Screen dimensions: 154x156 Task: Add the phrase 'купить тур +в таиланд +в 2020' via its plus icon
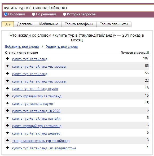pos(7,111)
